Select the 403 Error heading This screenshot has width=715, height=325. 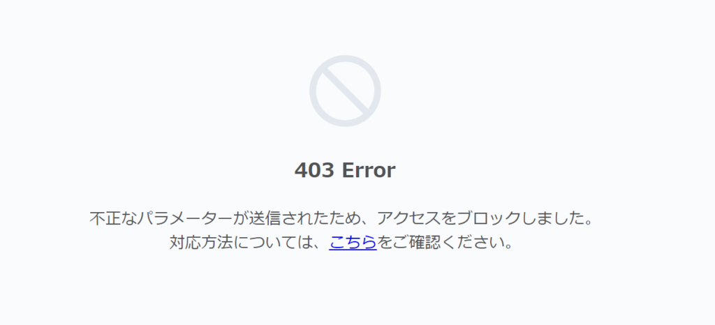click(x=345, y=170)
